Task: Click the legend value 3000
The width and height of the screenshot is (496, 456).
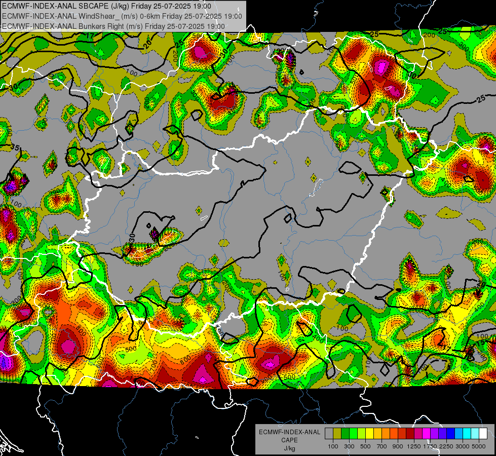Action: pos(463,446)
